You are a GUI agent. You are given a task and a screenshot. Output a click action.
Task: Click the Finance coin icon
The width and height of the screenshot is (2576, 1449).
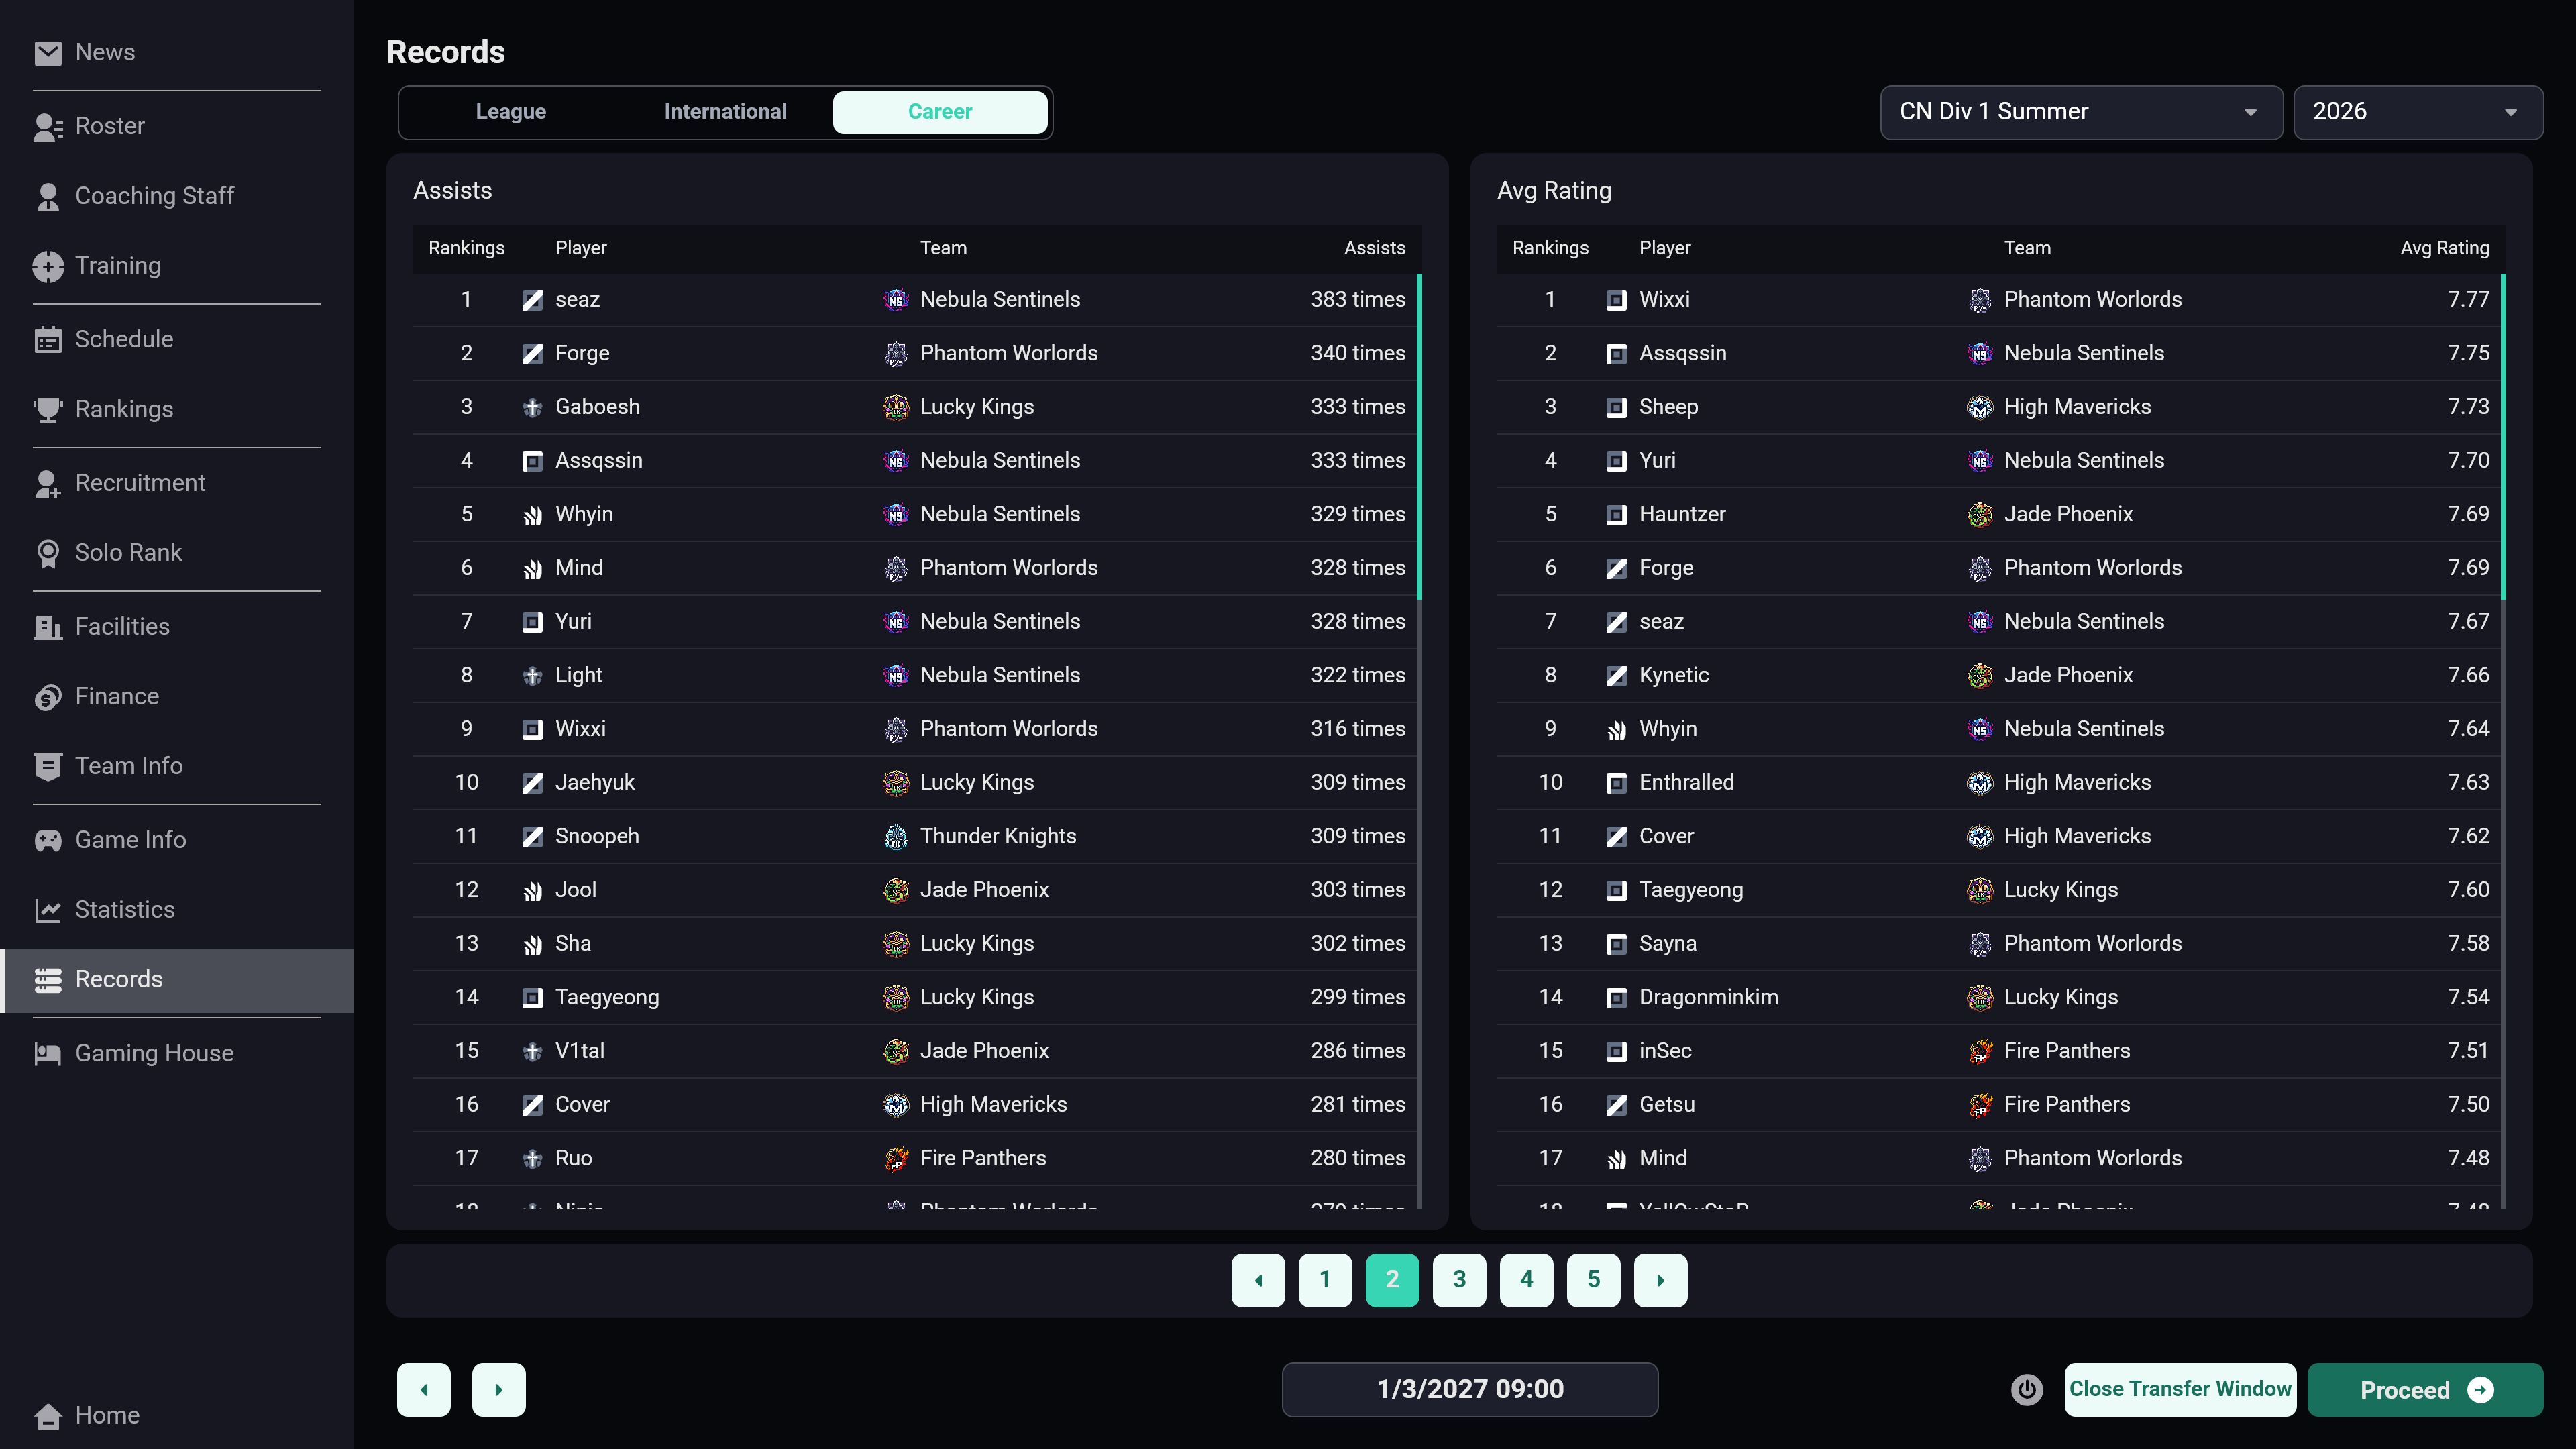click(x=47, y=697)
